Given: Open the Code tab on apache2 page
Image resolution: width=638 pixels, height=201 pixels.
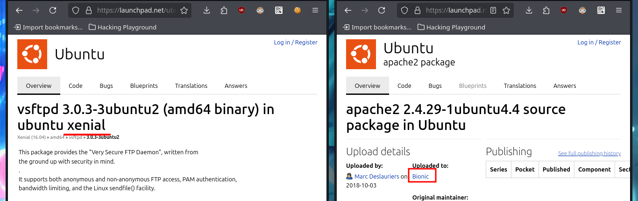Looking at the screenshot, I should (404, 86).
